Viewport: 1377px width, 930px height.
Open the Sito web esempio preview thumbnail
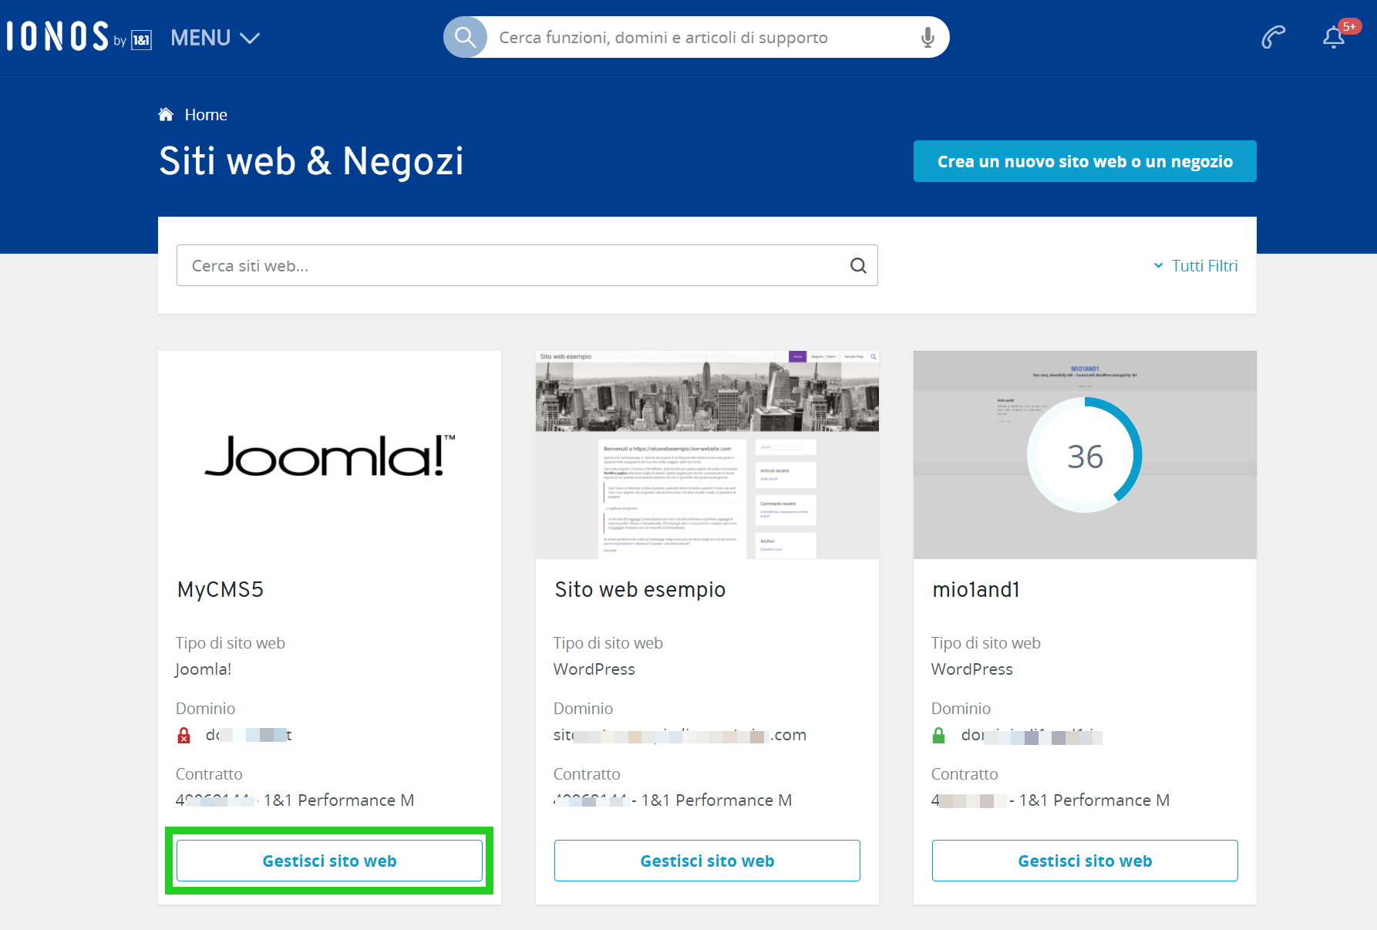click(707, 455)
